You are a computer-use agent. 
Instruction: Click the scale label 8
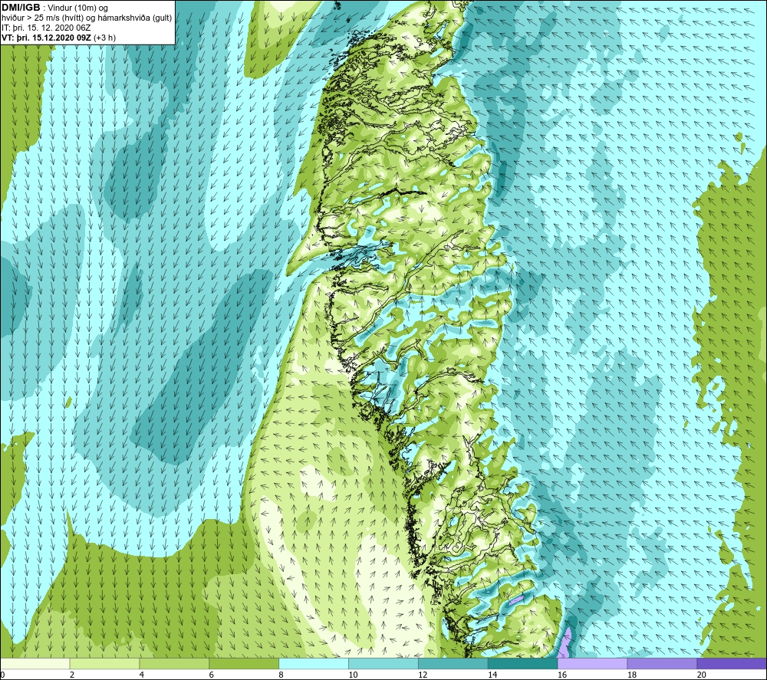point(281,675)
